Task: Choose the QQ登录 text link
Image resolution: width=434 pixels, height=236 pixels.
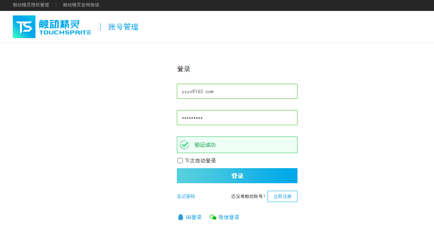Action: 194,217
